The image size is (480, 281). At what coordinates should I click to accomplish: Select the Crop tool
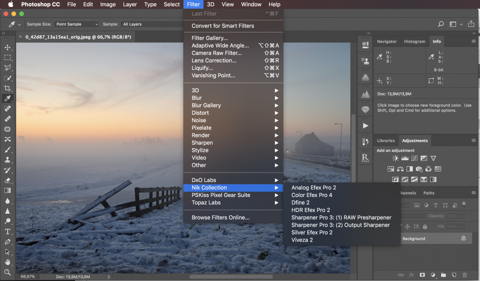click(x=7, y=88)
